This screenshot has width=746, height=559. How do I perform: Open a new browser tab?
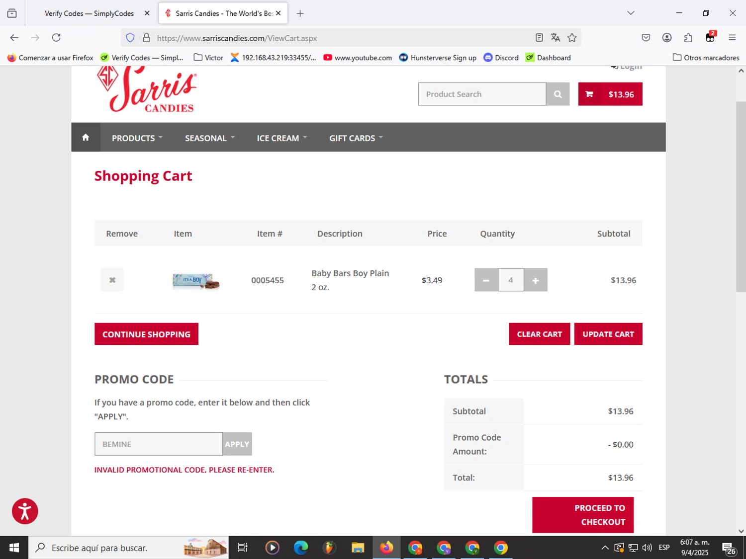tap(300, 13)
